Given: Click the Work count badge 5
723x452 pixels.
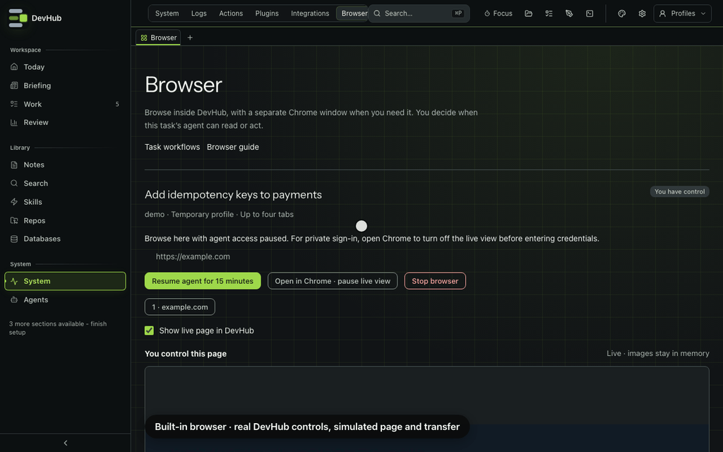Looking at the screenshot, I should pyautogui.click(x=117, y=105).
